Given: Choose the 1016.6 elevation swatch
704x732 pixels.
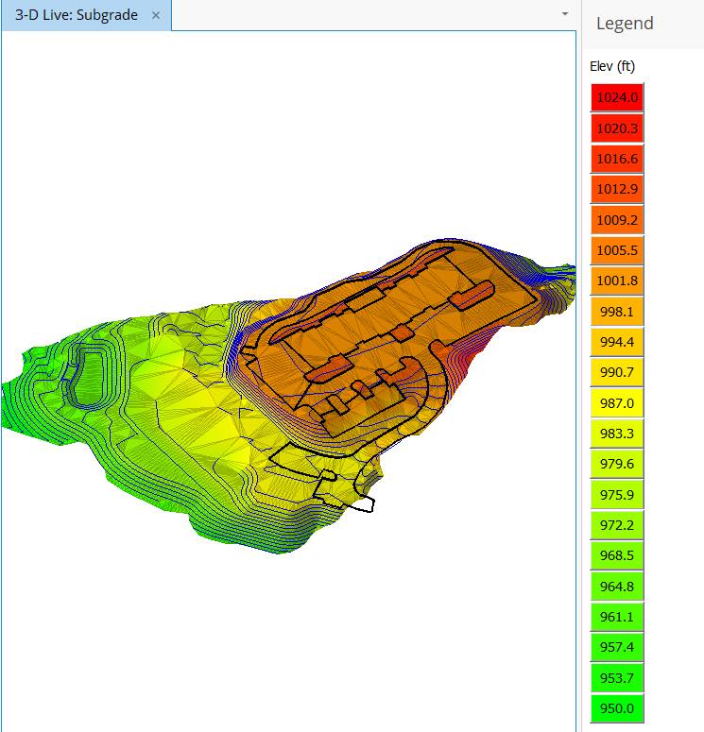Looking at the screenshot, I should [617, 159].
